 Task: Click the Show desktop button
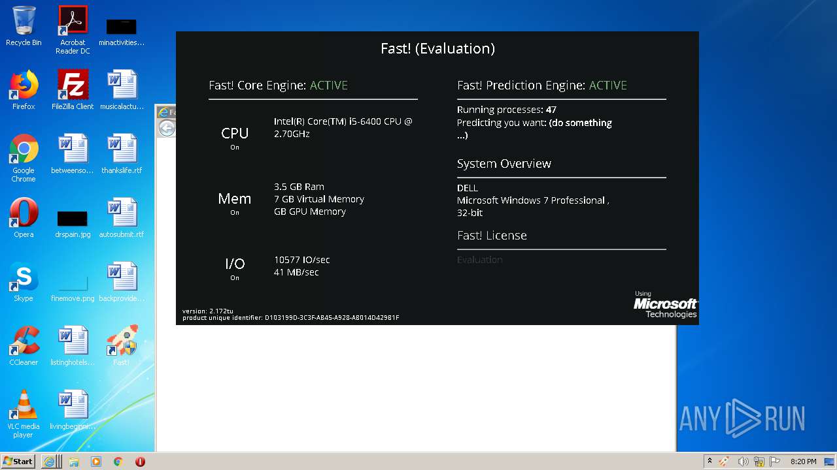[830, 461]
